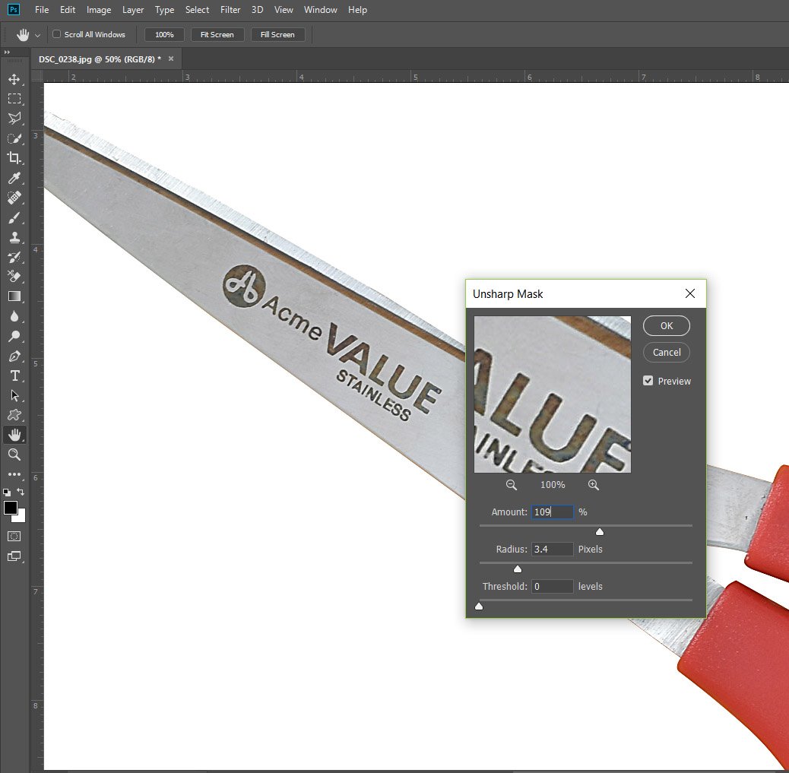Change the screen mode
This screenshot has width=789, height=773.
[x=14, y=556]
